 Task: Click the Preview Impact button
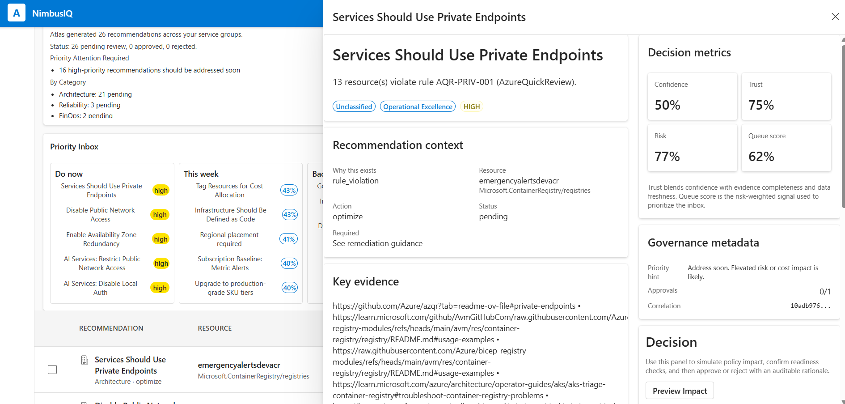(x=679, y=391)
